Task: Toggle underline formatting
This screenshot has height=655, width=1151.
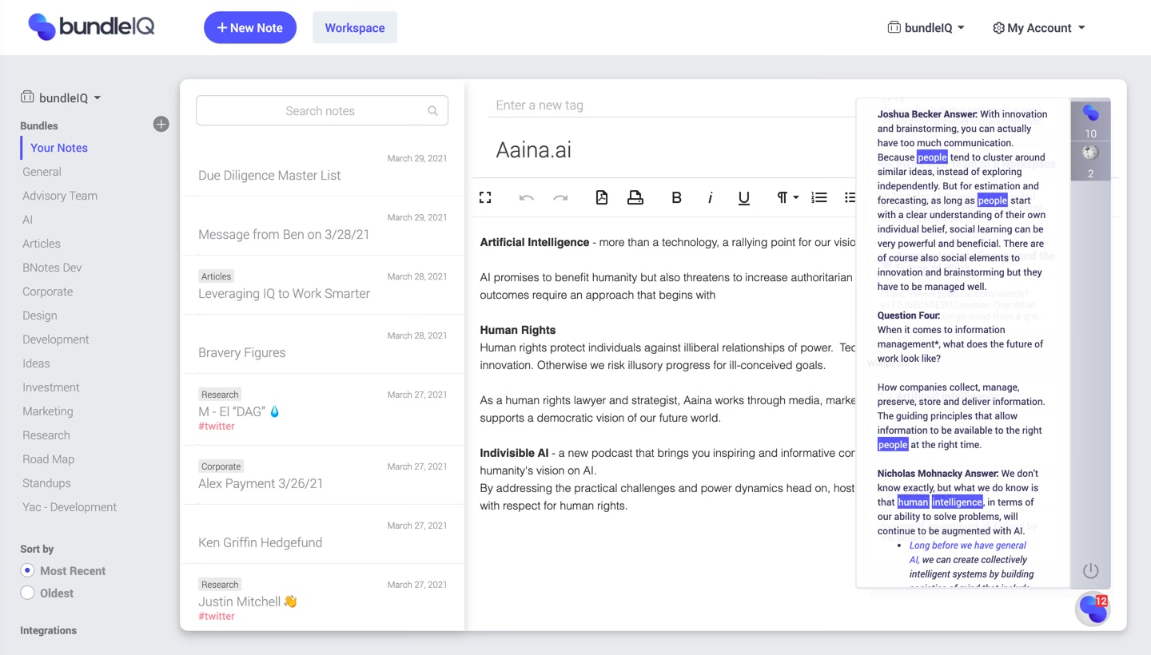Action: tap(743, 198)
